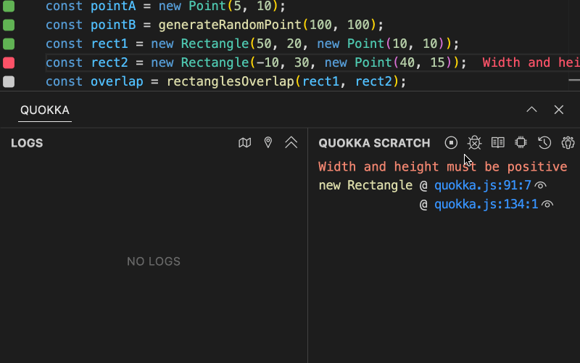The width and height of the screenshot is (580, 363).
Task: Click 'new Rectangle' stack trace text
Action: (365, 185)
